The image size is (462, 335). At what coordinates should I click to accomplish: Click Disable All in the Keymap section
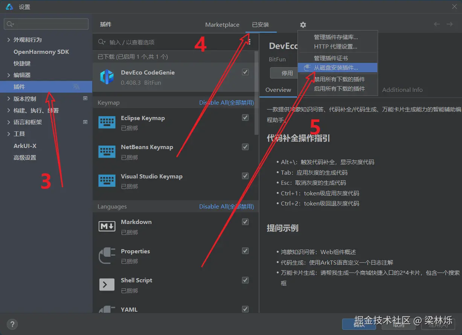[x=226, y=102]
